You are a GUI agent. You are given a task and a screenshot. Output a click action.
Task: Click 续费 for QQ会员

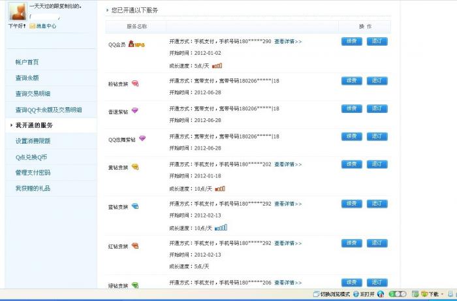[352, 41]
